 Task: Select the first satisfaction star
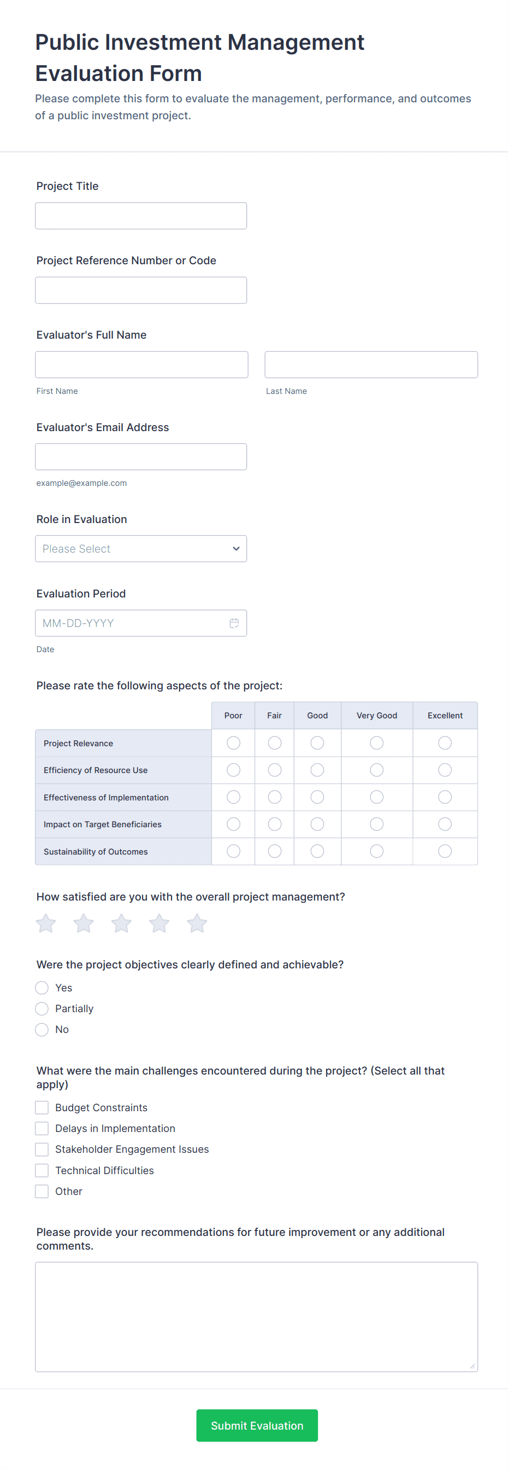(x=46, y=924)
